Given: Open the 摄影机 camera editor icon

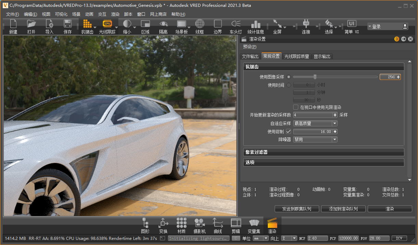Looking at the screenshot, I should (x=199, y=223).
